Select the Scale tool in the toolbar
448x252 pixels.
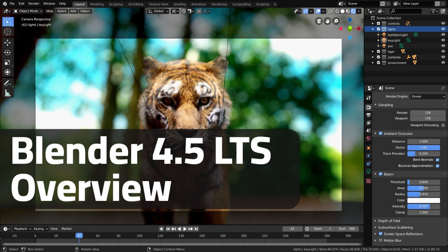[8, 62]
